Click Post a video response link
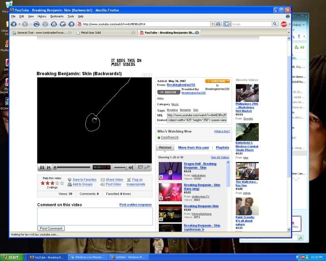Screen dimensions: 326x261 [x=136, y=205]
